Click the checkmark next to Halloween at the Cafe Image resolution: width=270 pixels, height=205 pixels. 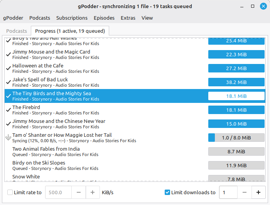point(8,68)
